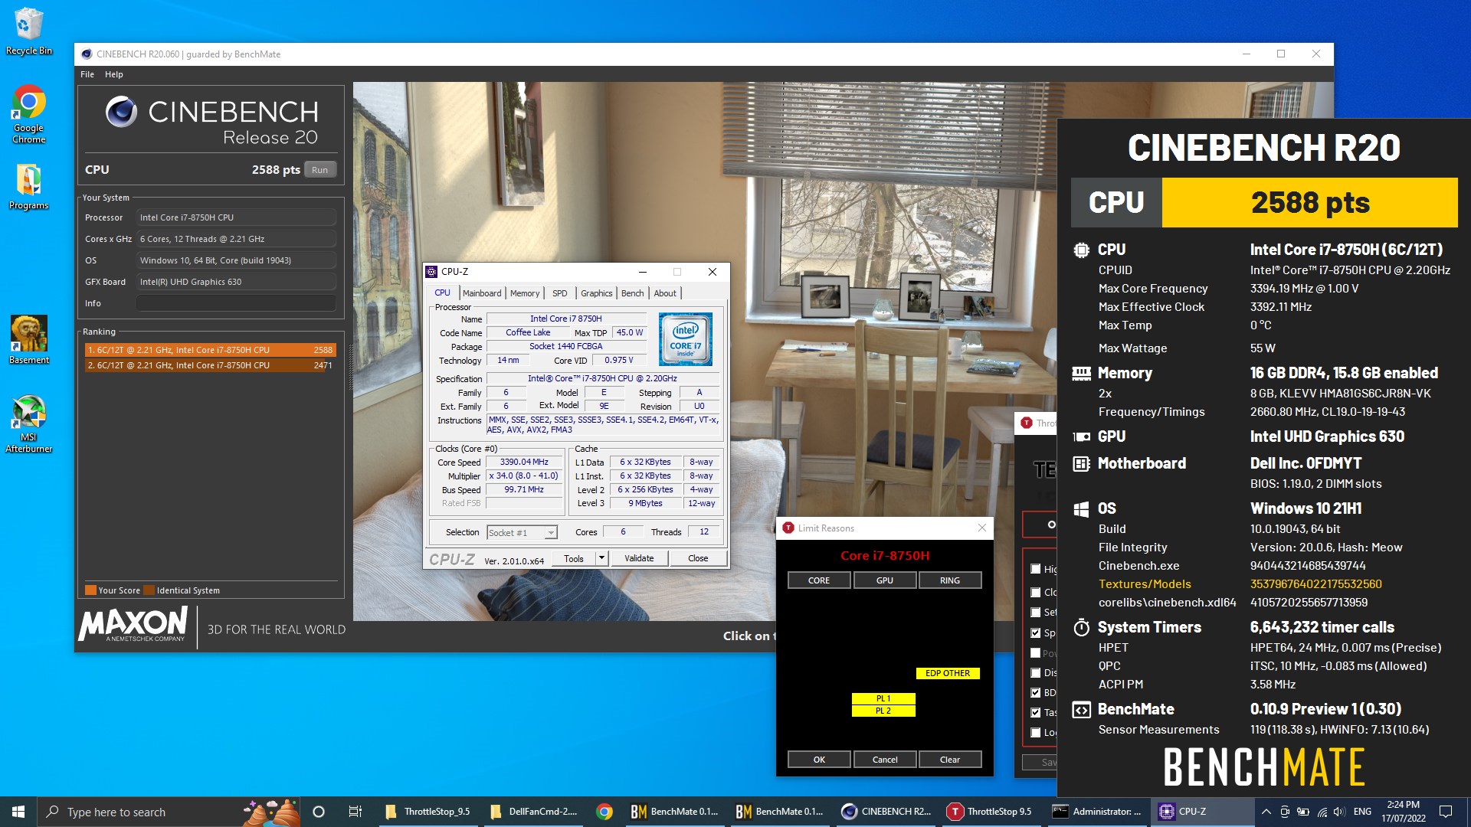Image resolution: width=1471 pixels, height=827 pixels.
Task: Click the CPU-Z title bar icon
Action: point(431,272)
